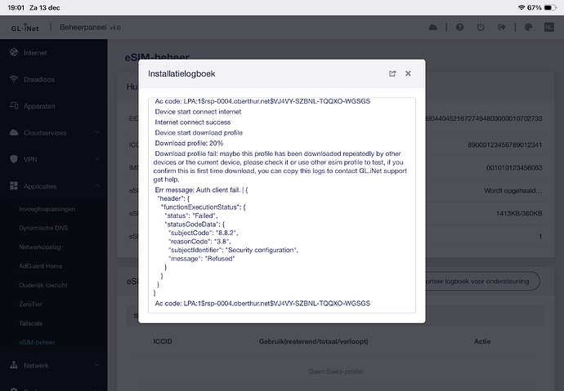Switch language via NL selector
Image resolution: width=564 pixels, height=391 pixels.
coord(549,28)
